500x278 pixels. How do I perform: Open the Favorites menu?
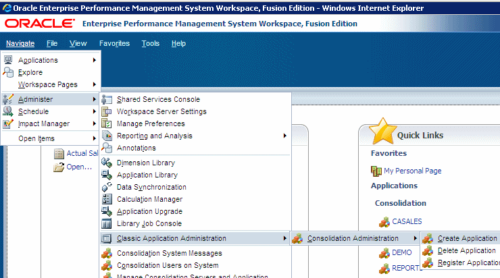(x=114, y=43)
